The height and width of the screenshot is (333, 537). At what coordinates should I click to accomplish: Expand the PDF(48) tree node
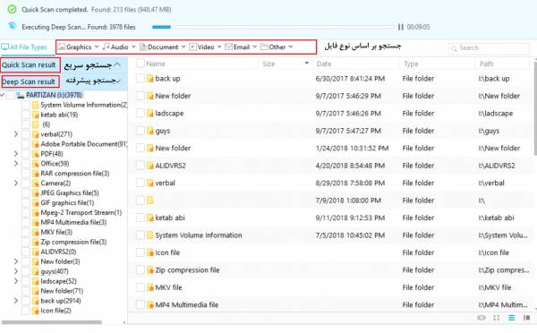pos(16,154)
